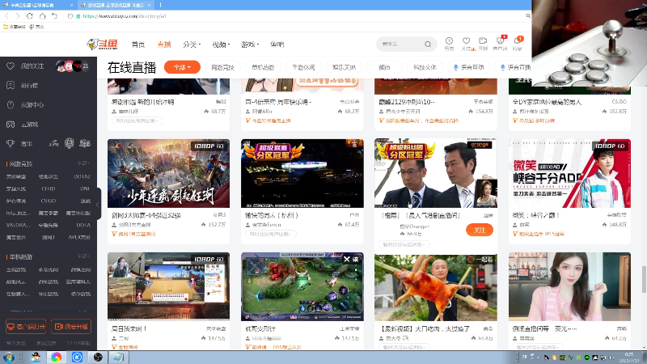Select the 手游休闲 filter pill

pos(303,67)
